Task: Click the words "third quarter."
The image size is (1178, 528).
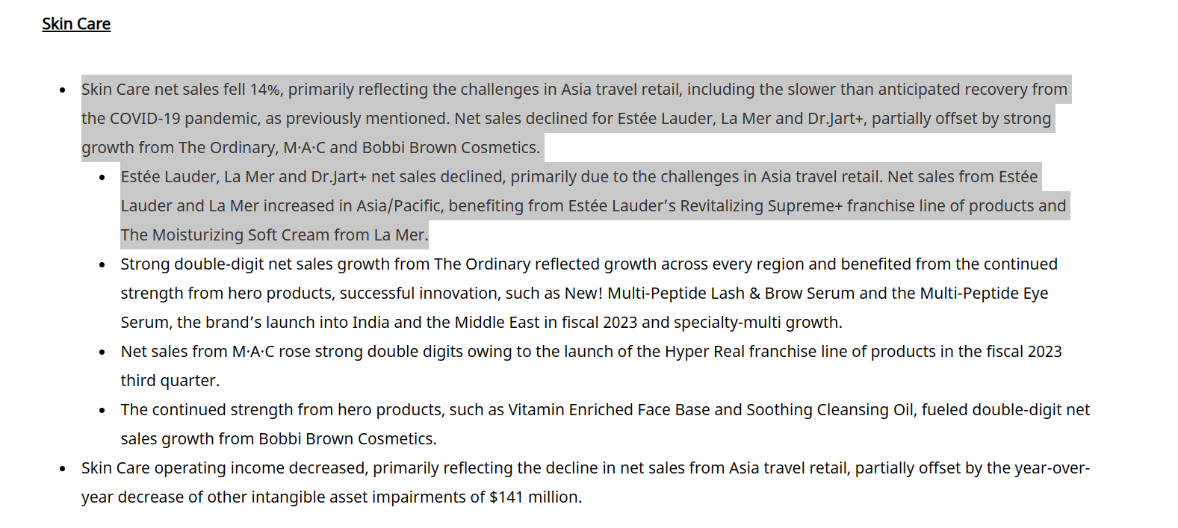Action: click(170, 381)
